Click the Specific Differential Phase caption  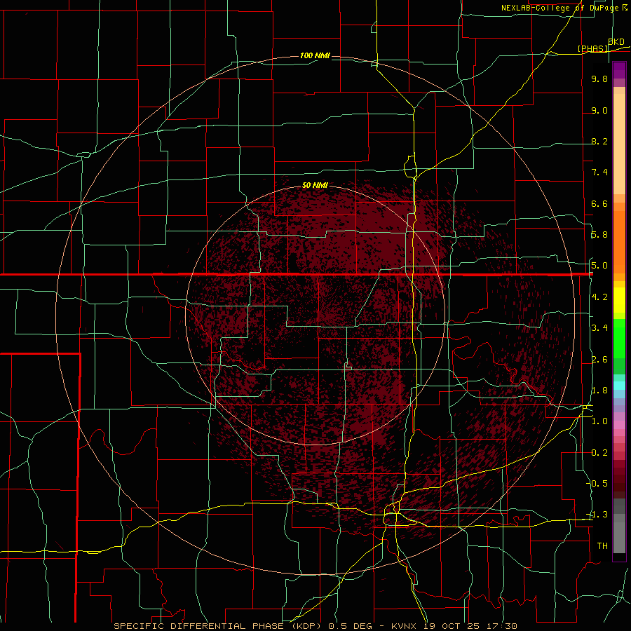315,626
